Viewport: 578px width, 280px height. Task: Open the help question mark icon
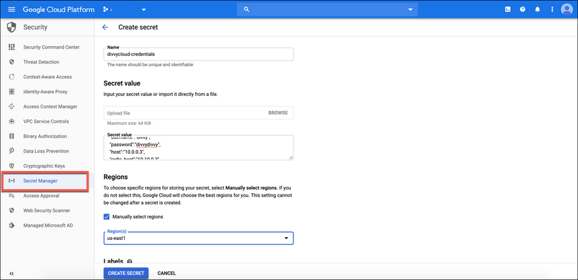pyautogui.click(x=523, y=9)
